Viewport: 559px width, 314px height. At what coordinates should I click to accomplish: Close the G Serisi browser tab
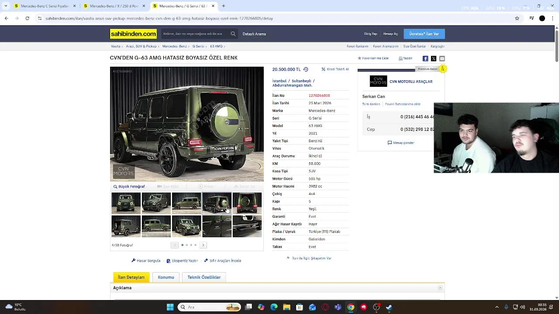tap(213, 6)
